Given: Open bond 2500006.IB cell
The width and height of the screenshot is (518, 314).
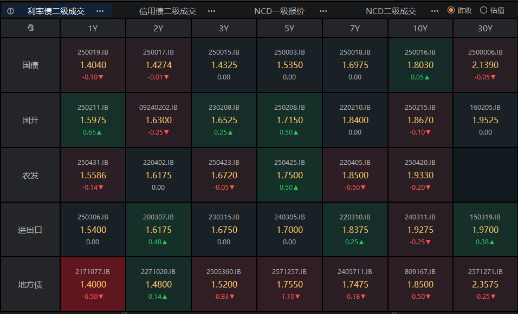Looking at the screenshot, I should pyautogui.click(x=485, y=65).
